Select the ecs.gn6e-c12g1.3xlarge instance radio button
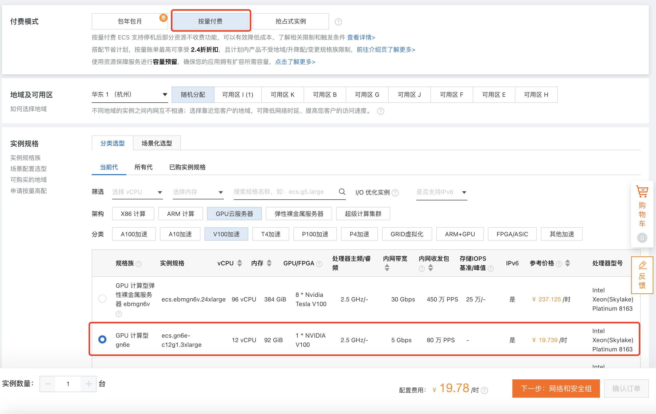This screenshot has height=414, width=656. [x=102, y=339]
